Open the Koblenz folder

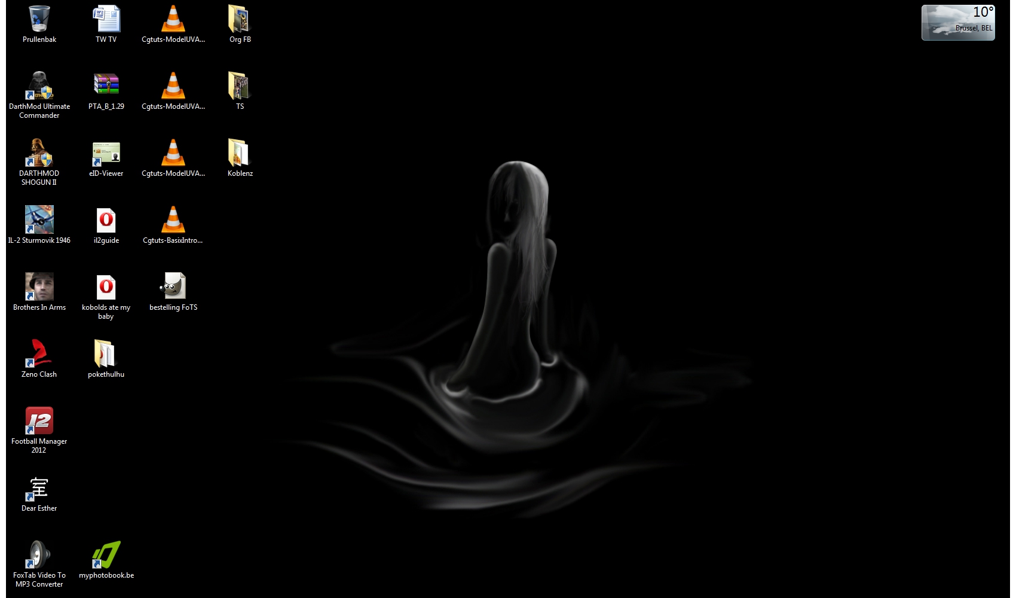(x=240, y=154)
